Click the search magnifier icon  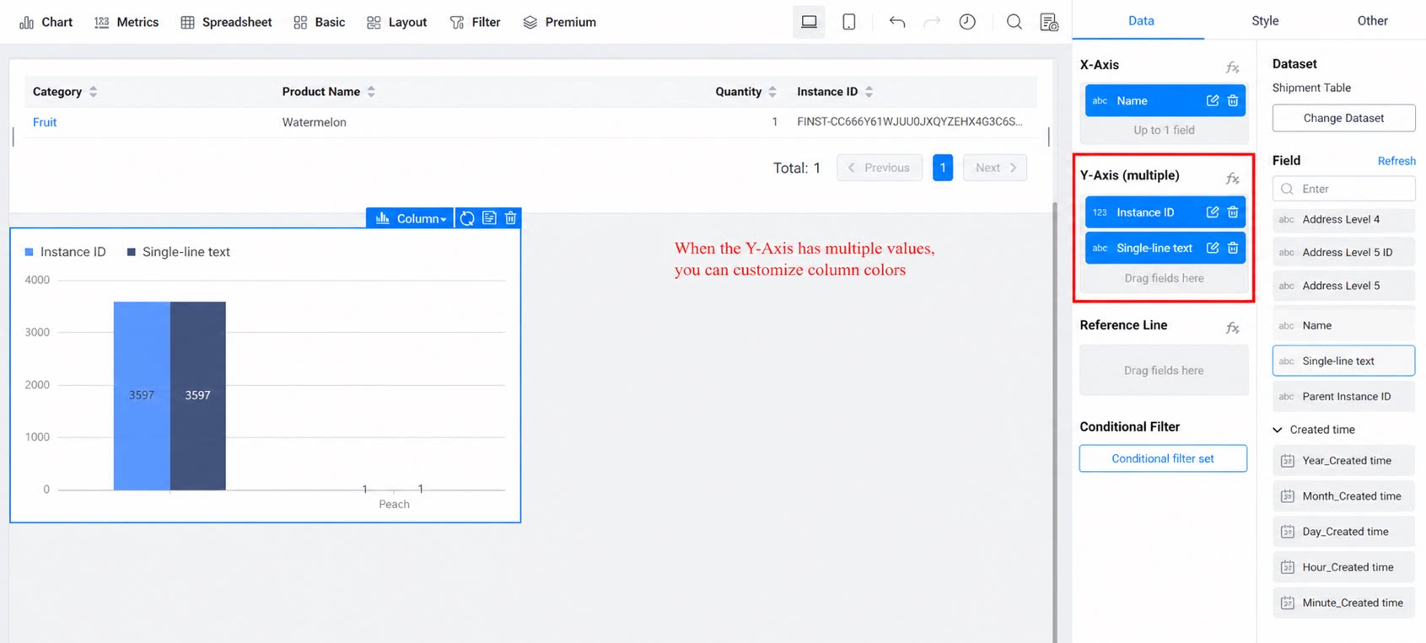pyautogui.click(x=1014, y=22)
